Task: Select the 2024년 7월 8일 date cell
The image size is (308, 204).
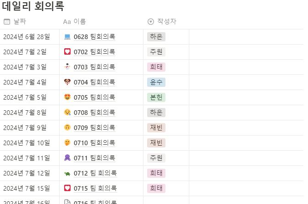Action: [x=30, y=113]
